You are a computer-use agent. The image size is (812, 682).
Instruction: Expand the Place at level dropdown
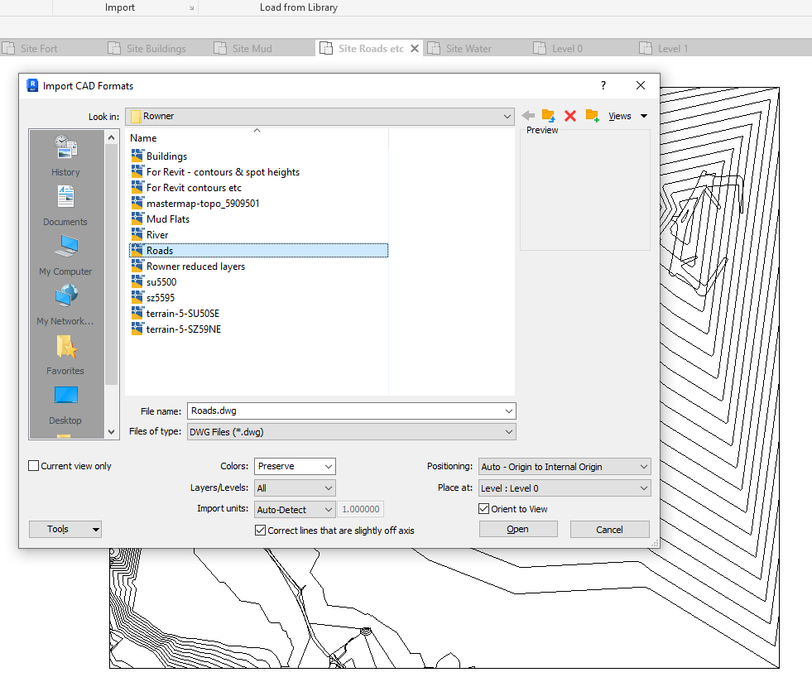pyautogui.click(x=565, y=488)
